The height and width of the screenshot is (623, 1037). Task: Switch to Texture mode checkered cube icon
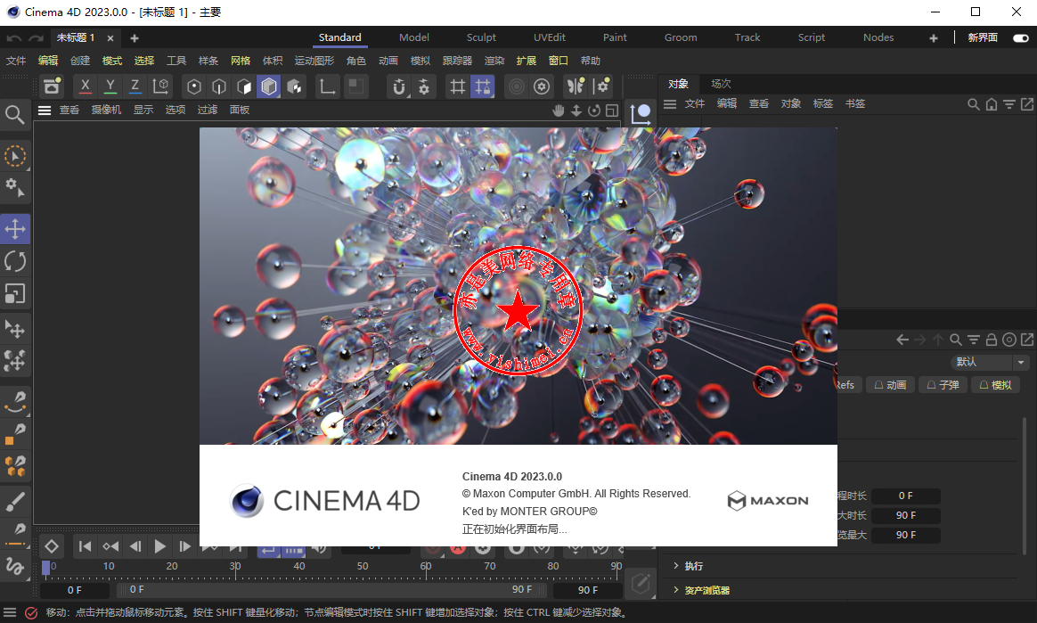point(294,86)
